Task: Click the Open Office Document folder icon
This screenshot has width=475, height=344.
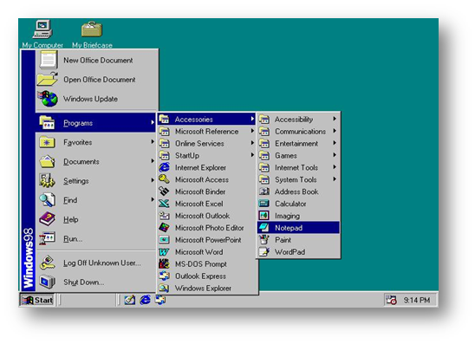Action: [x=48, y=79]
